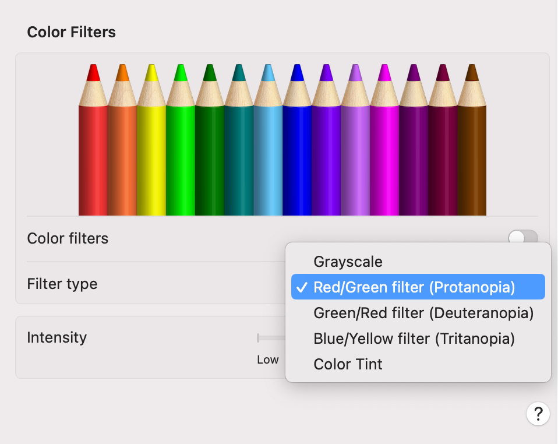Choose the Color Tint option
The image size is (558, 444).
(x=348, y=364)
